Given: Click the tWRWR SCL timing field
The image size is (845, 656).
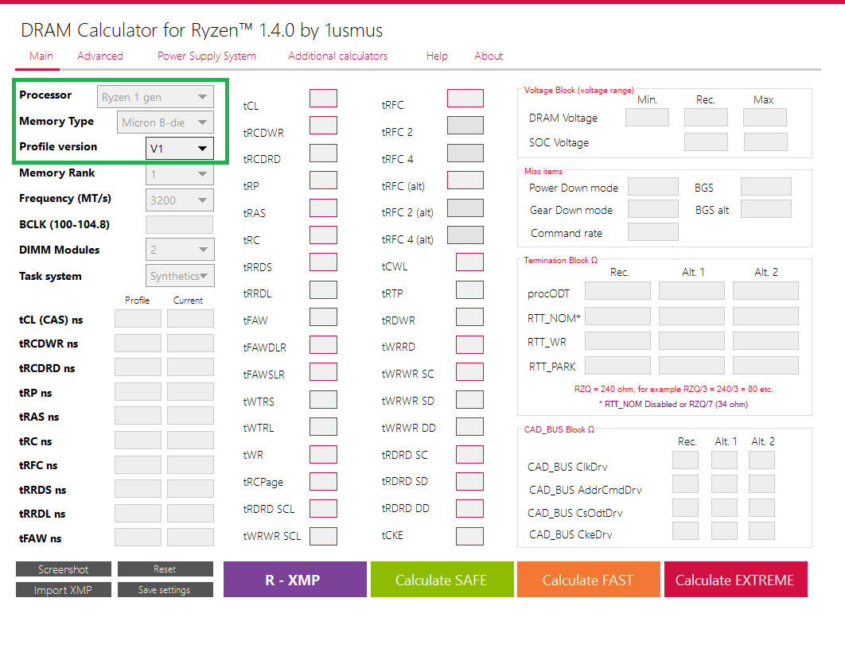Looking at the screenshot, I should [323, 536].
